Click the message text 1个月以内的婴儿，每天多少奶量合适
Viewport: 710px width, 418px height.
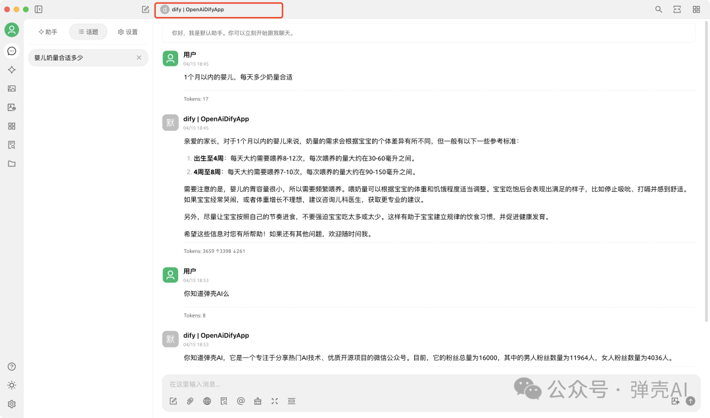238,78
